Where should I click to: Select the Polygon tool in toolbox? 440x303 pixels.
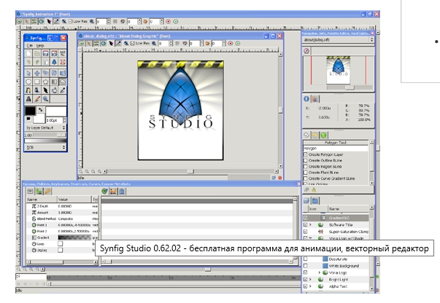(x=63, y=82)
